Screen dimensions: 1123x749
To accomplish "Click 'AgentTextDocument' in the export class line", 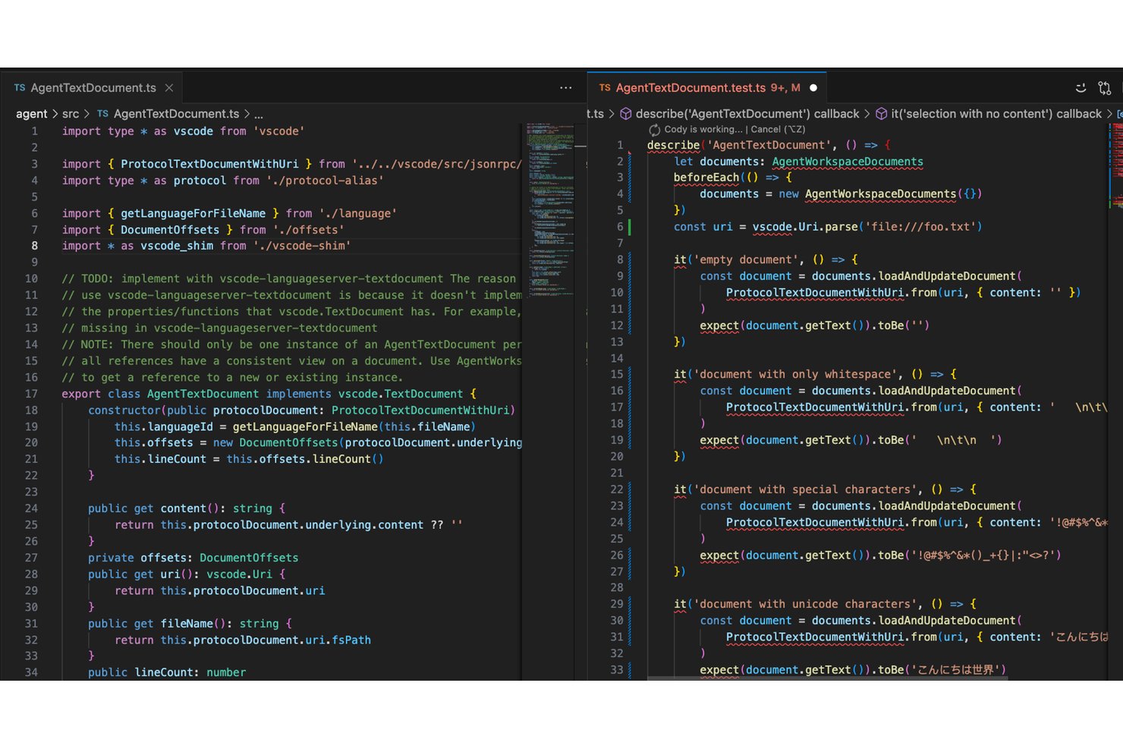I will 203,394.
